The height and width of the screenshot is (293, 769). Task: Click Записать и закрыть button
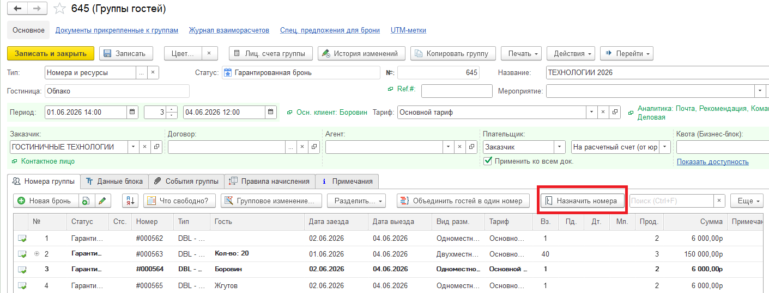click(51, 53)
